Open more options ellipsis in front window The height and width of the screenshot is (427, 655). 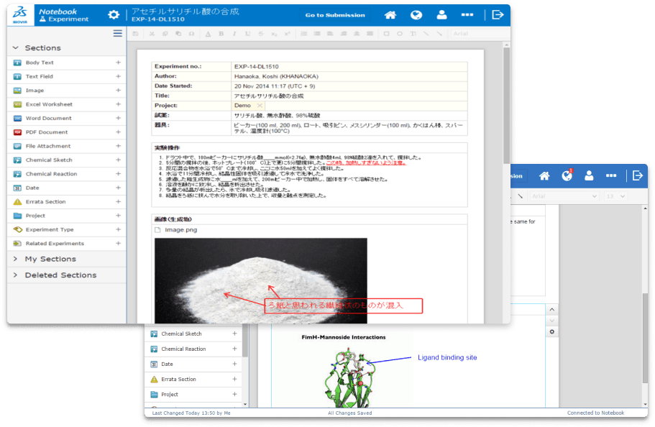(x=467, y=14)
